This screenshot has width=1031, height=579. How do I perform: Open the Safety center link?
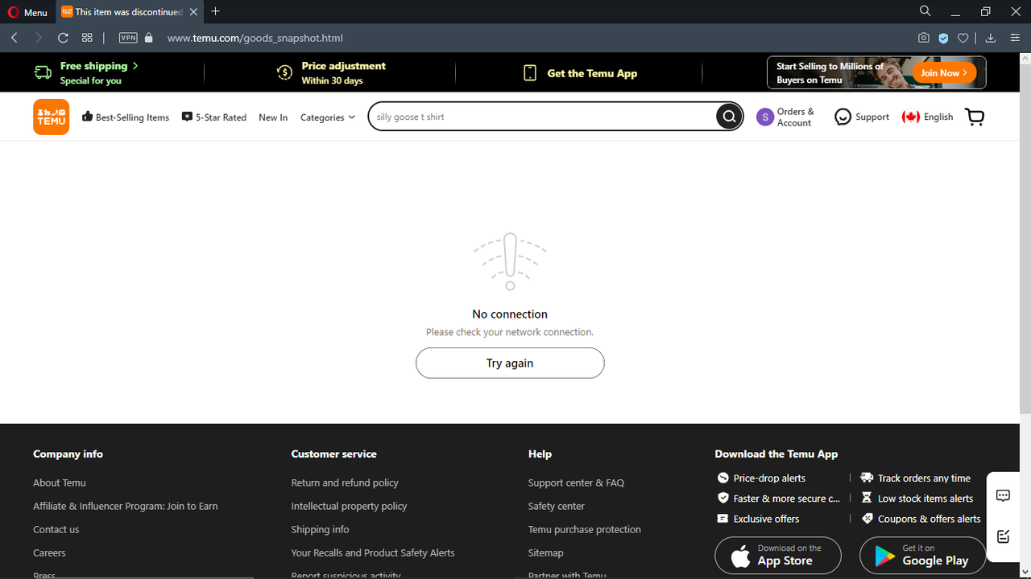(x=557, y=506)
